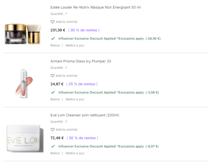Remove Estée Lauder masque with Retirer
Viewport: 208px width, 162px height.
click(x=55, y=46)
